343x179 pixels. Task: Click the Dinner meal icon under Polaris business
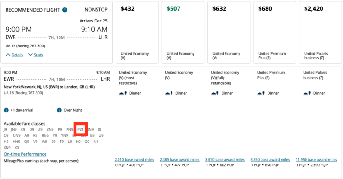tap(307, 93)
